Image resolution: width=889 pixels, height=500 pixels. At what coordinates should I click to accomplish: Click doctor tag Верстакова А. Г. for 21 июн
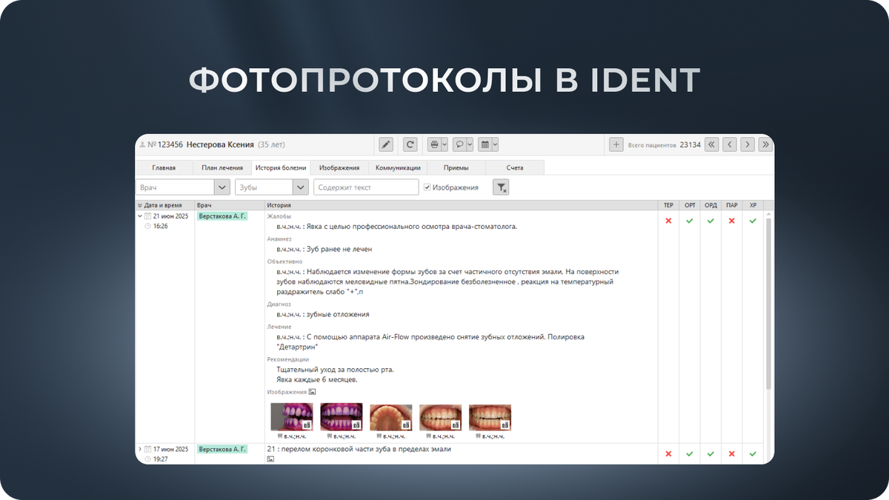click(x=222, y=216)
